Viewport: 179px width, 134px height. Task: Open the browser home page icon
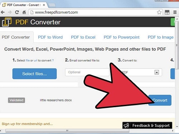(24, 12)
